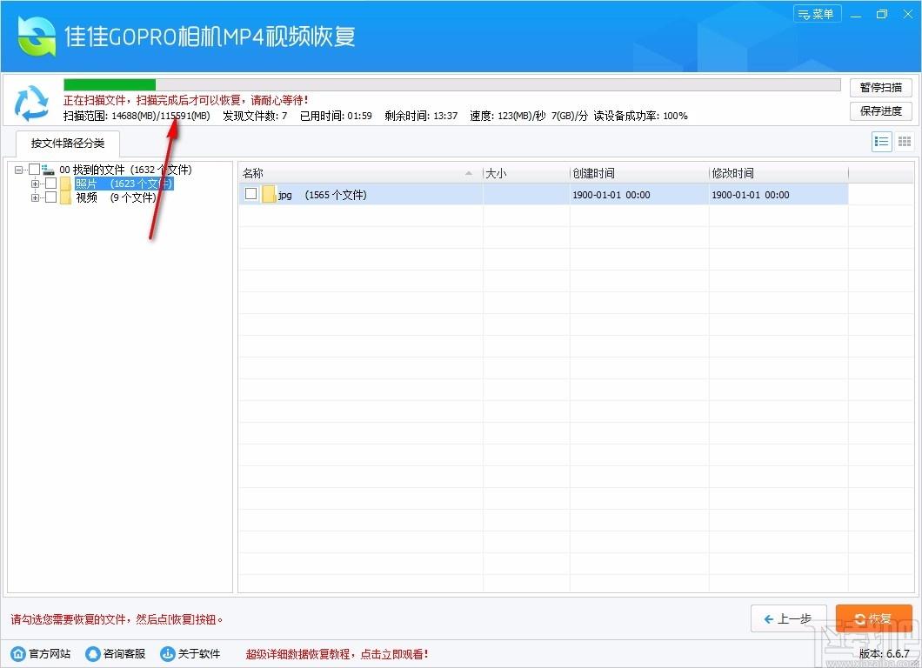Image resolution: width=922 pixels, height=668 pixels.
Task: Select the 00 找到的文件 (1632 个文件) tree row
Action: click(x=125, y=170)
